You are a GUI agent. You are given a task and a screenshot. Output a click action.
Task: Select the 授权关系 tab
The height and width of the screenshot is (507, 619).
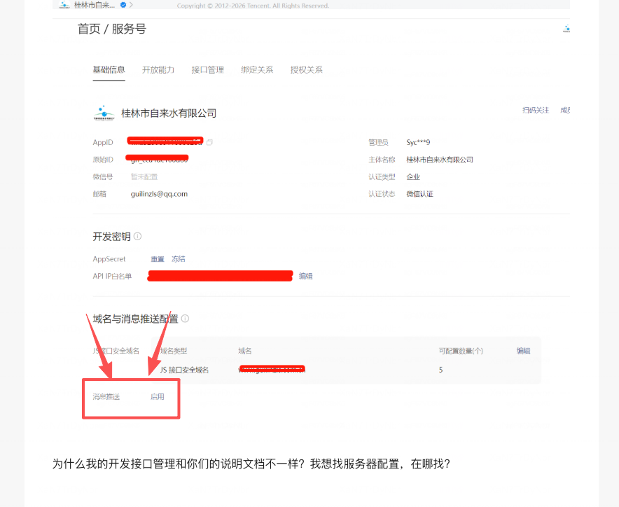pyautogui.click(x=306, y=70)
